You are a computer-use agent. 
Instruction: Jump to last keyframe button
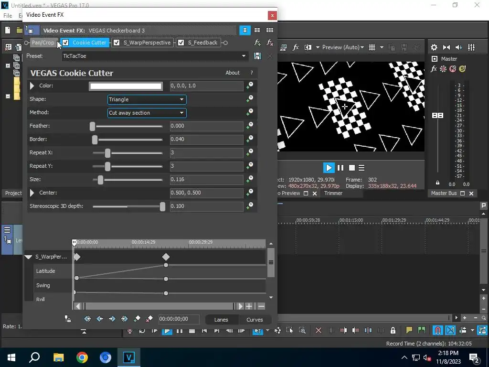[125, 319]
